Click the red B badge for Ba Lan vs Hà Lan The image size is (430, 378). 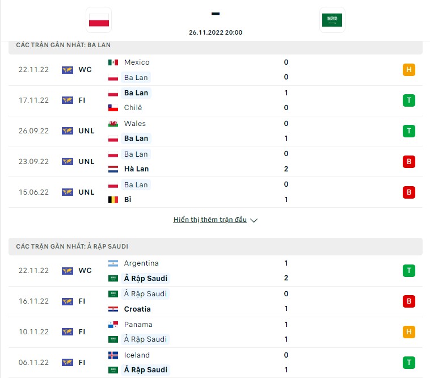point(408,162)
